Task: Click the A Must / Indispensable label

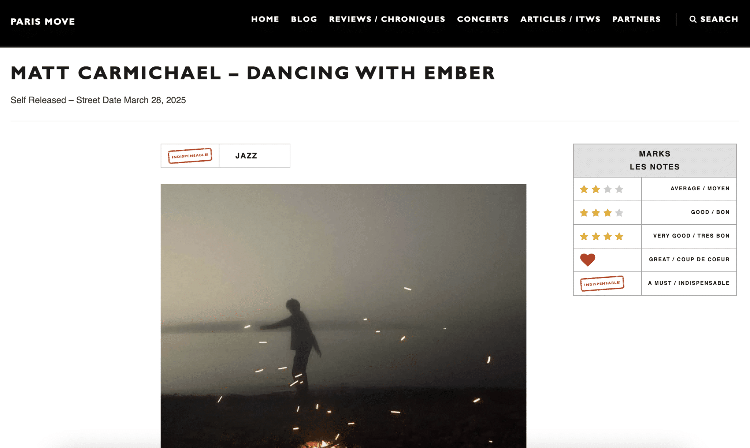Action: pyautogui.click(x=688, y=283)
